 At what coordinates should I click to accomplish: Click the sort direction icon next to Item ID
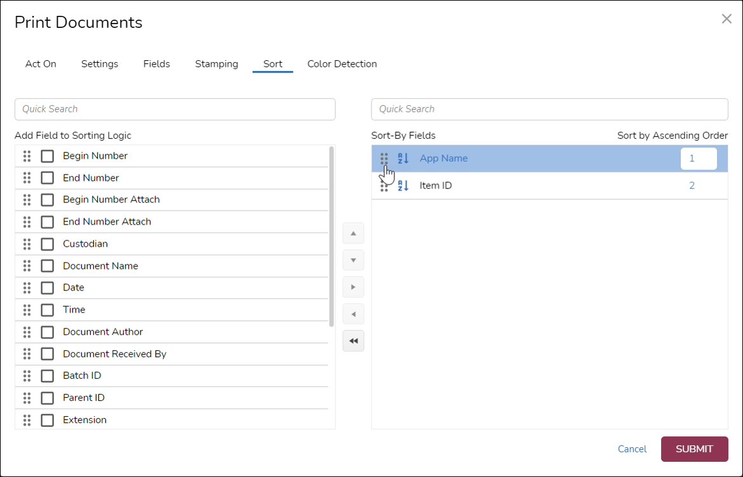click(x=403, y=185)
